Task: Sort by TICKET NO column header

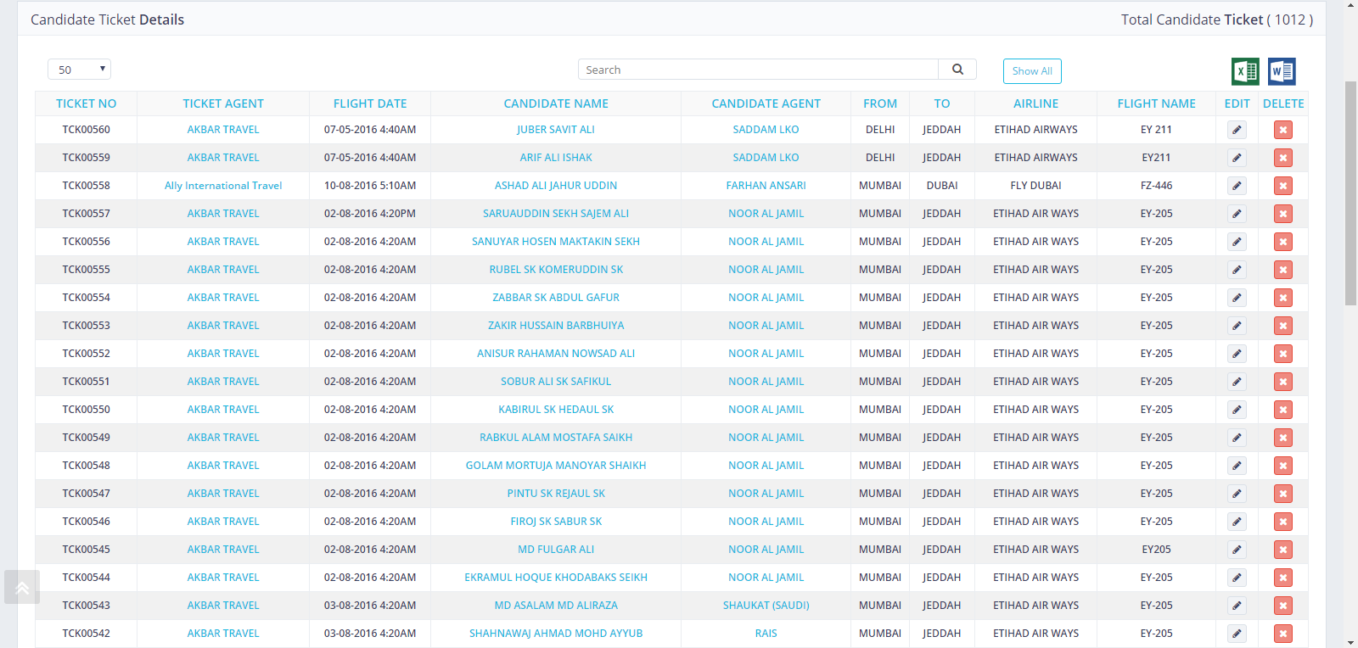Action: pyautogui.click(x=86, y=103)
